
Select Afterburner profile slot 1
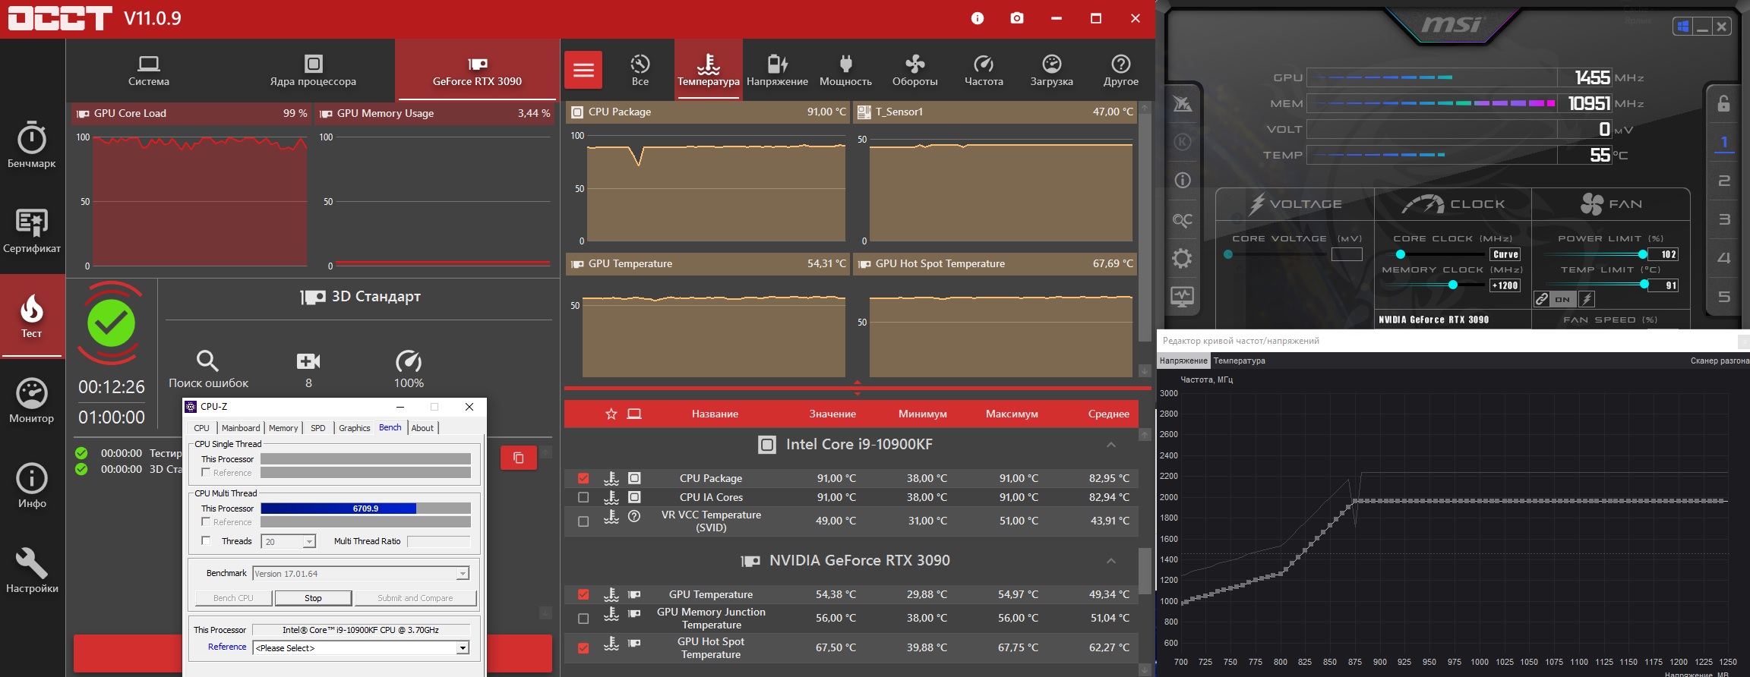(x=1724, y=142)
